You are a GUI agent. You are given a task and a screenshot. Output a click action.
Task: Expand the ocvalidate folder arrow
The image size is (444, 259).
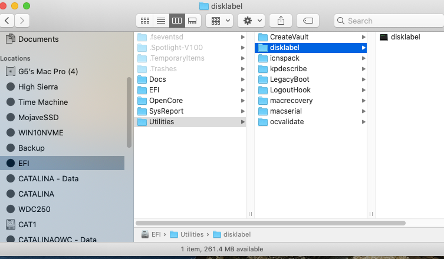click(x=364, y=122)
